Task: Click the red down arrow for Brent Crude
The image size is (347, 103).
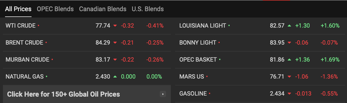Action: pos(115,43)
